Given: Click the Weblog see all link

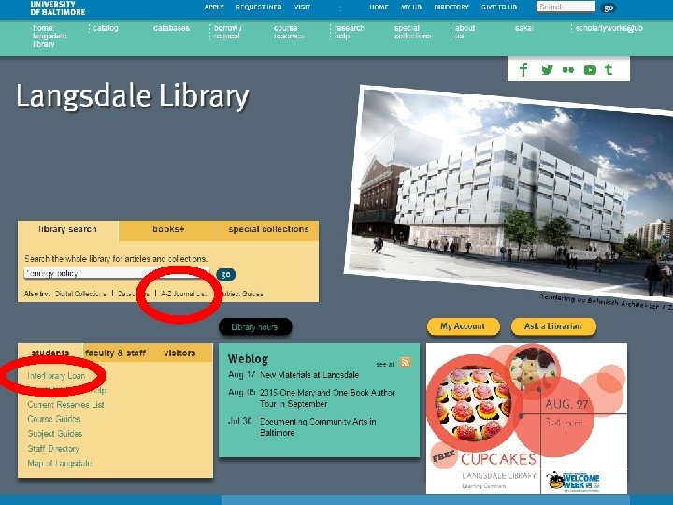Looking at the screenshot, I should 385,364.
